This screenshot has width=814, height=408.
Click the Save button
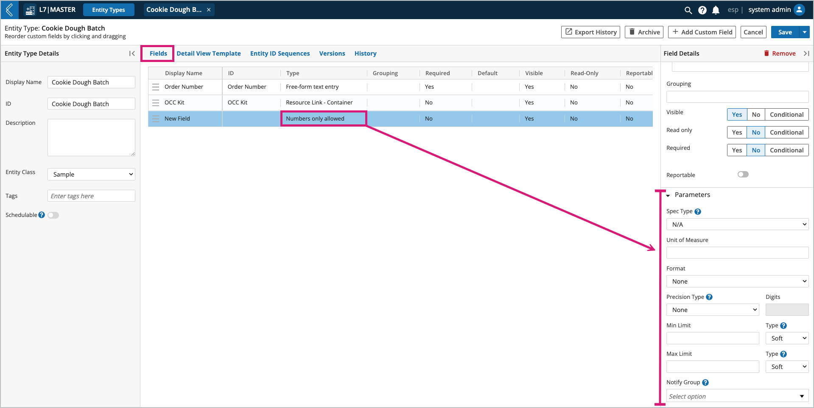pos(785,32)
